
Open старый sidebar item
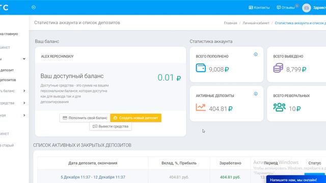[7, 145]
